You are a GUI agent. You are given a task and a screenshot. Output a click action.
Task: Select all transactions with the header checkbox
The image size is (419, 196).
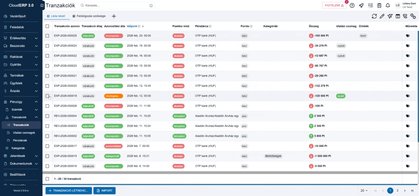coord(47,26)
